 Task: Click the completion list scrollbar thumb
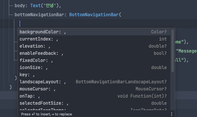(173, 51)
